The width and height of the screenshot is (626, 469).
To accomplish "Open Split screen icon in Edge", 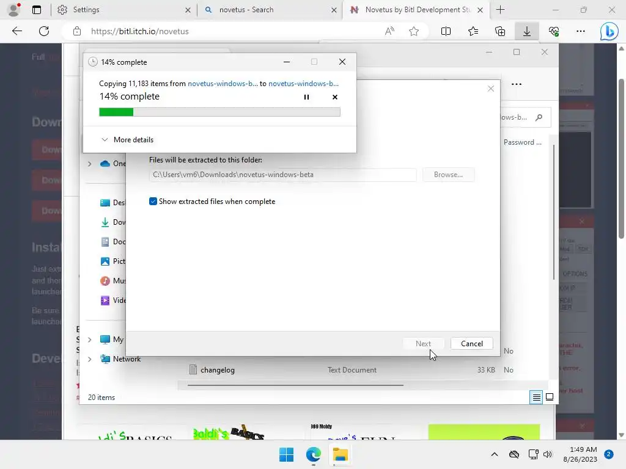I will 446,31.
